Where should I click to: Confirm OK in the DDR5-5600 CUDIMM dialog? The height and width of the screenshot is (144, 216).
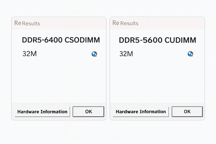(x=187, y=112)
